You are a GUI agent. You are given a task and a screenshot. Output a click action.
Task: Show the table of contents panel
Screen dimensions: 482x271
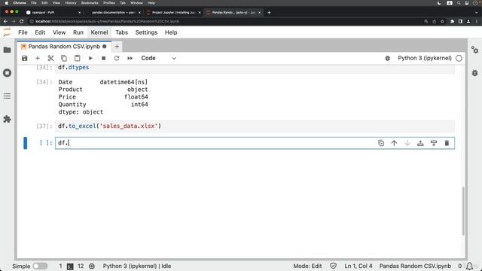[7, 96]
